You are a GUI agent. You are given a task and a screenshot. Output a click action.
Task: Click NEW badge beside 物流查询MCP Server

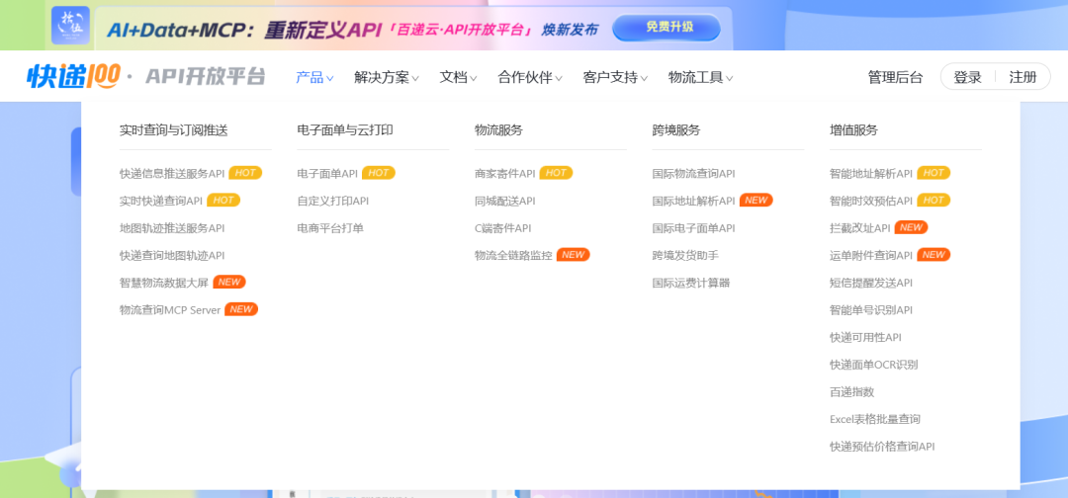pos(242,309)
